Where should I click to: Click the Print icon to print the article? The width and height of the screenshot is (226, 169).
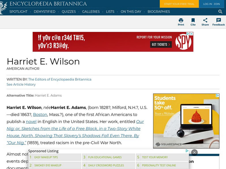coord(181,21)
